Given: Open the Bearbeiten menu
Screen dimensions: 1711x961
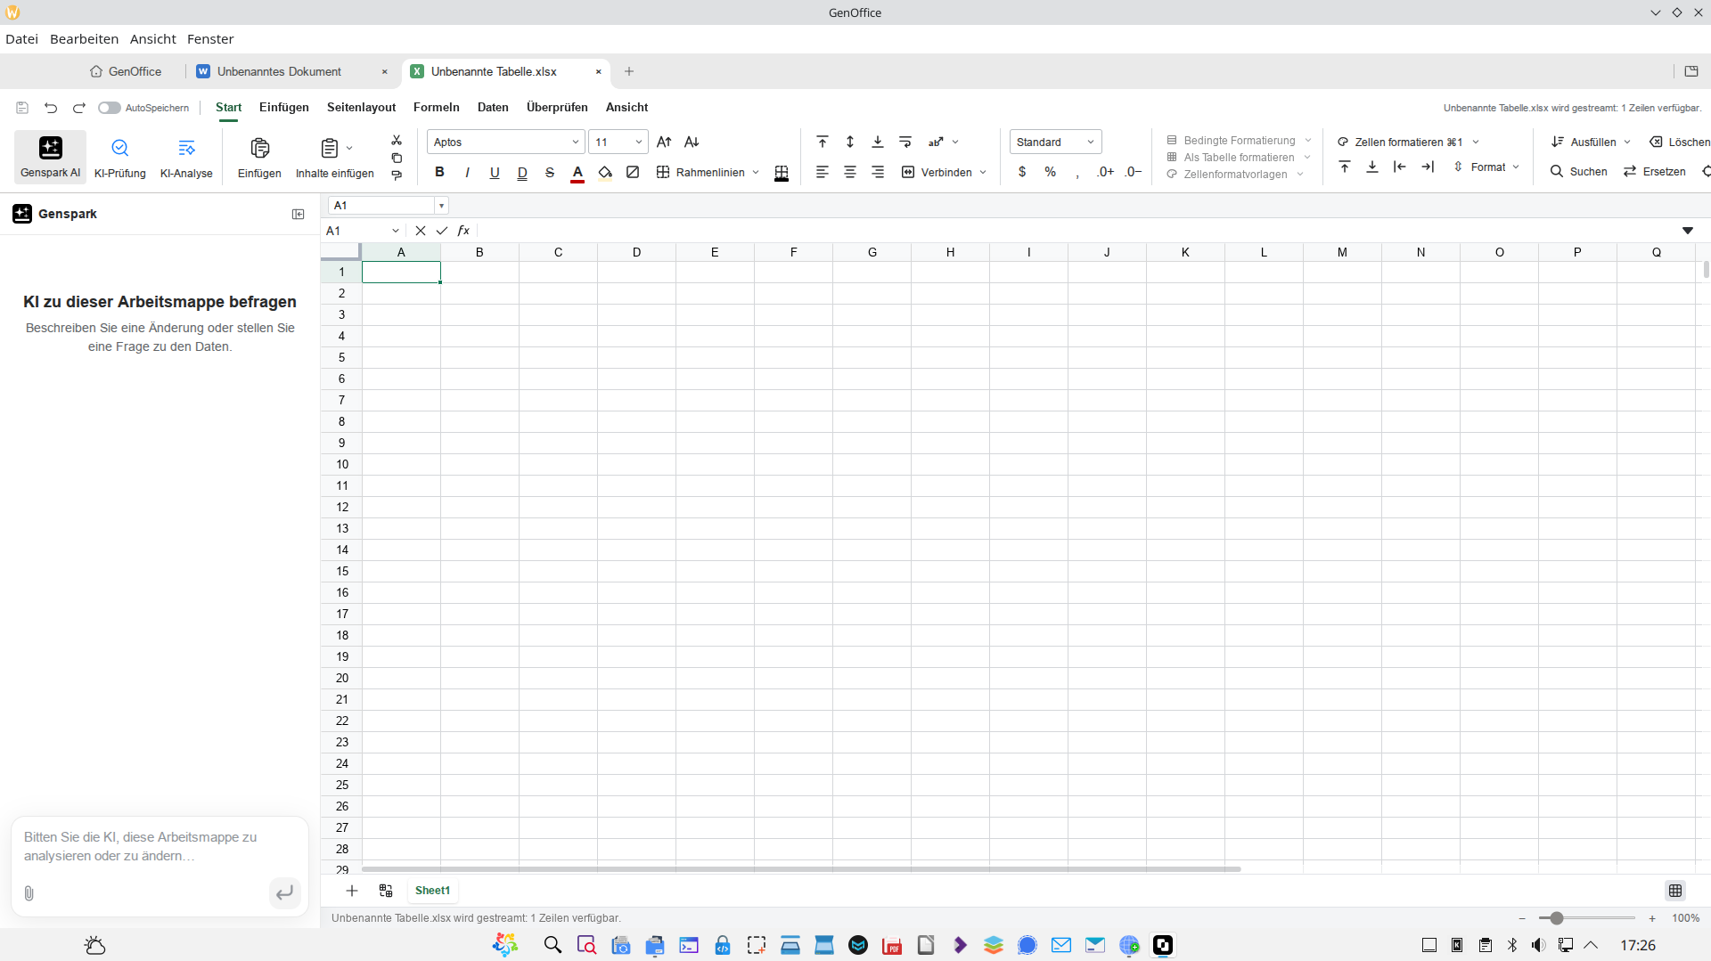Looking at the screenshot, I should [84, 39].
